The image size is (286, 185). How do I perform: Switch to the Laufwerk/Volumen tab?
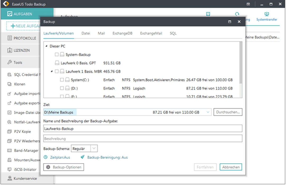(x=59, y=33)
